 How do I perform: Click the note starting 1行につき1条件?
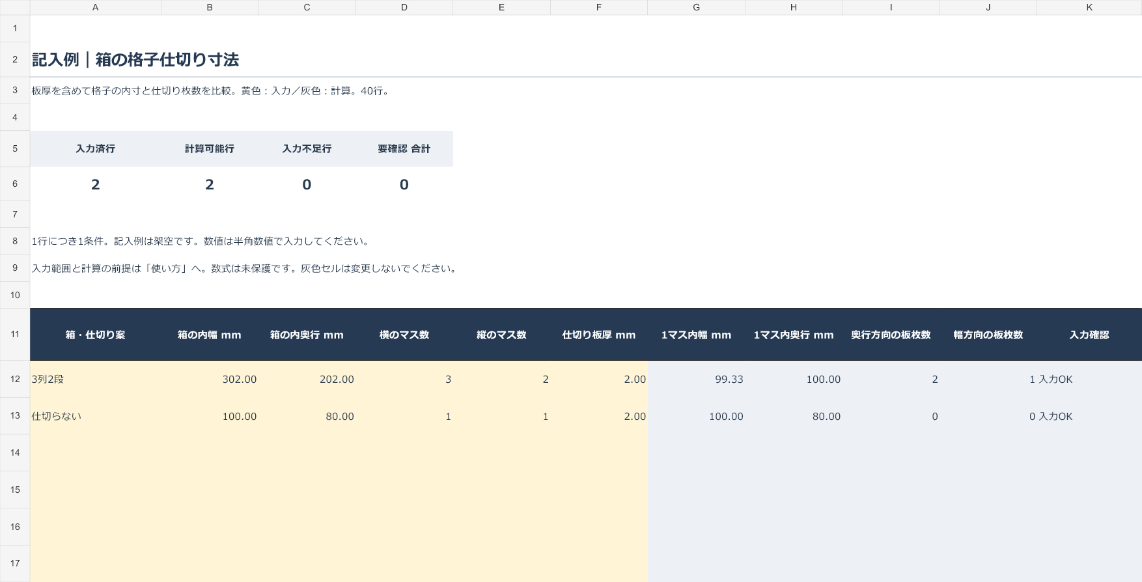tap(202, 242)
